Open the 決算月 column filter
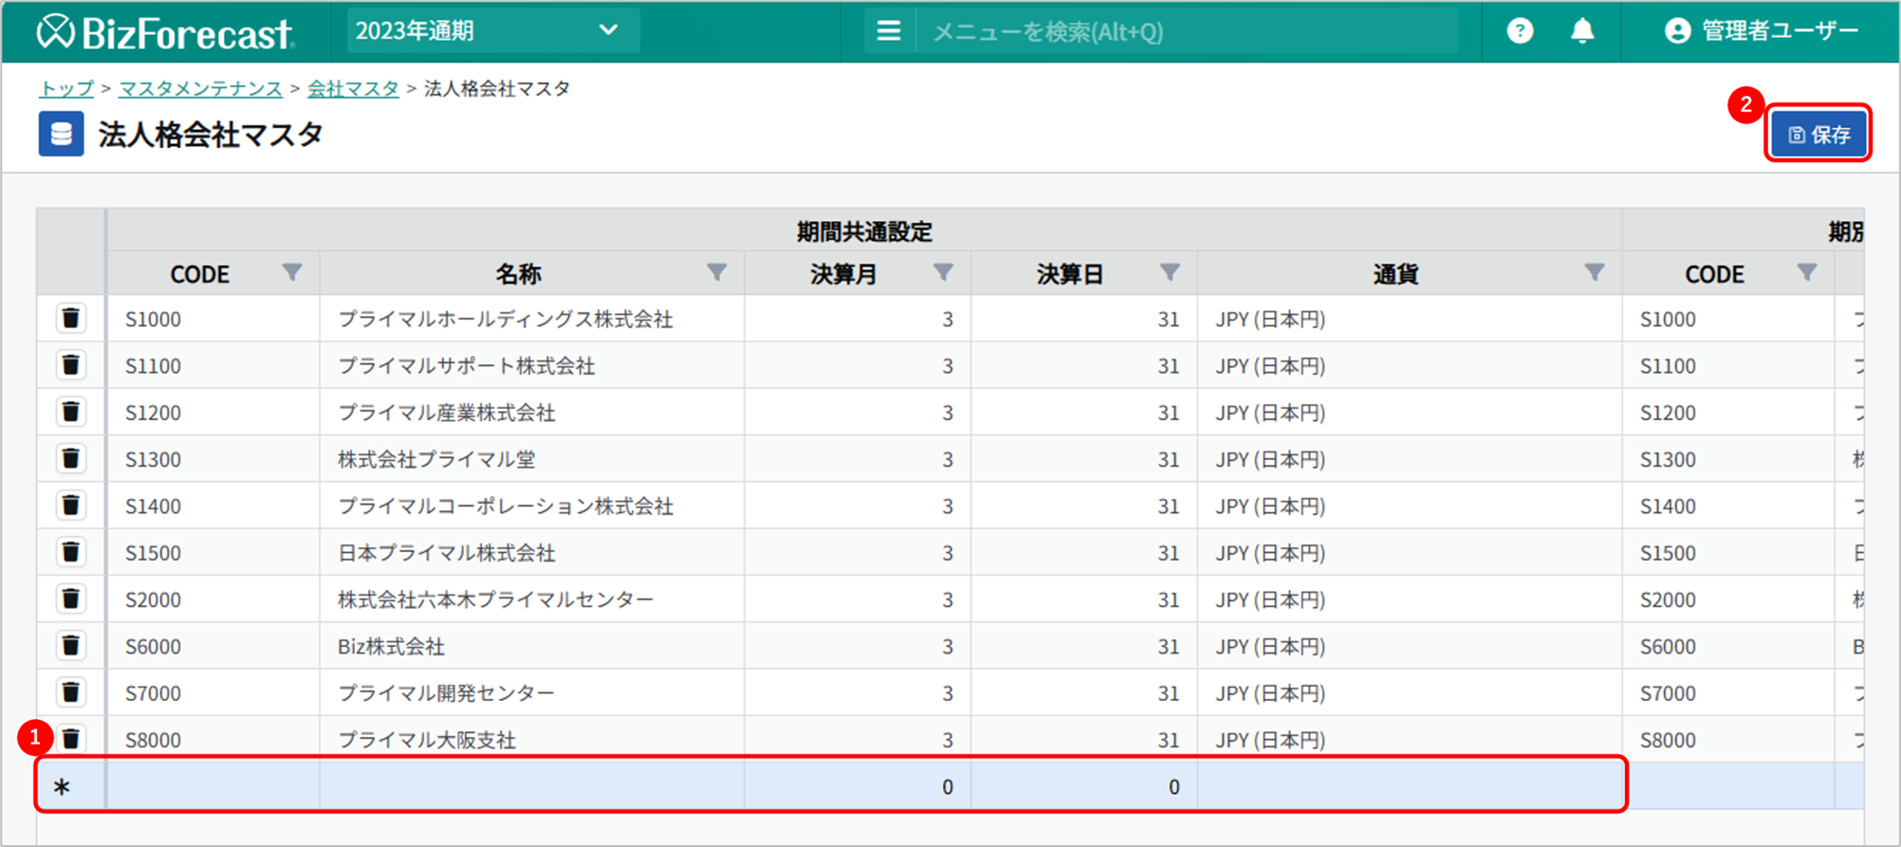1901x847 pixels. pyautogui.click(x=943, y=273)
